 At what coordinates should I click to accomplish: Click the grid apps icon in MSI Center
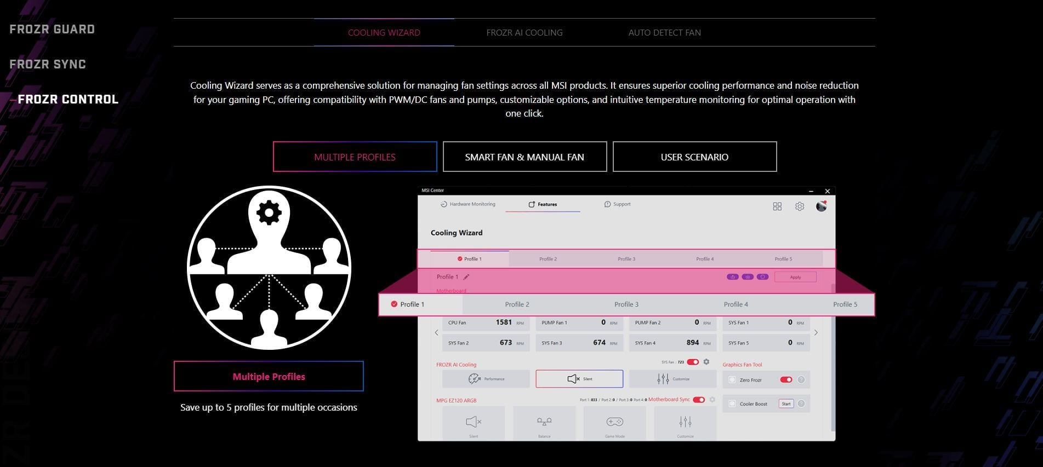tap(777, 206)
